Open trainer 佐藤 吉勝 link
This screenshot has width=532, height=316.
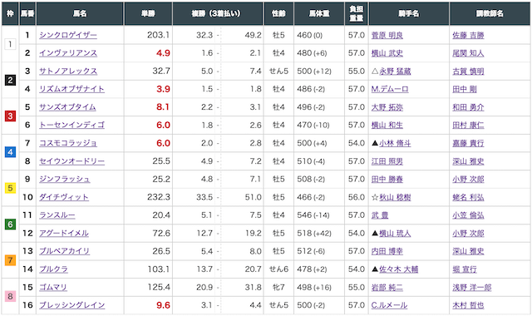(x=468, y=35)
